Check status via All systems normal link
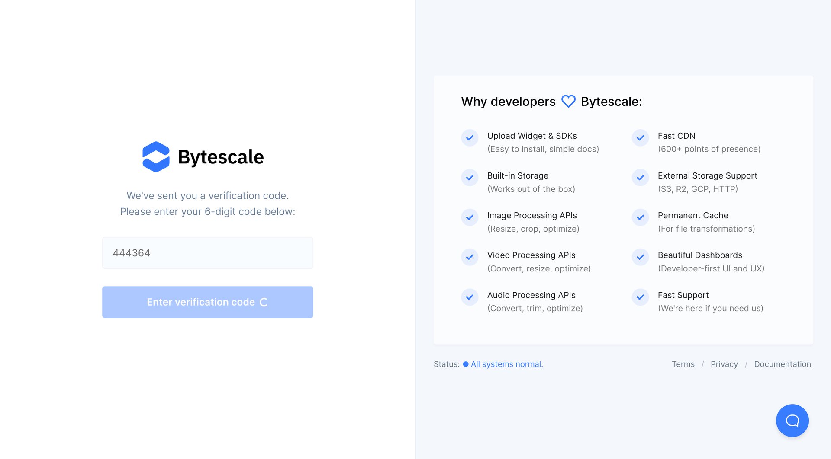 pos(506,364)
